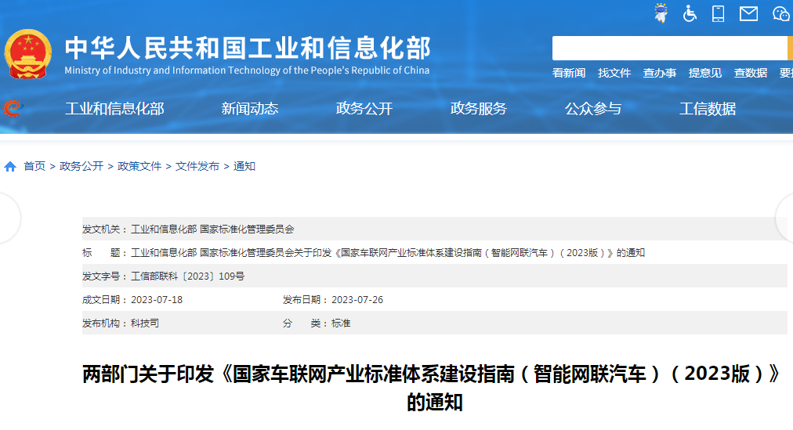Select 政务公开 in the main navigation
Viewport: 793px width, 430px height.
pos(364,109)
